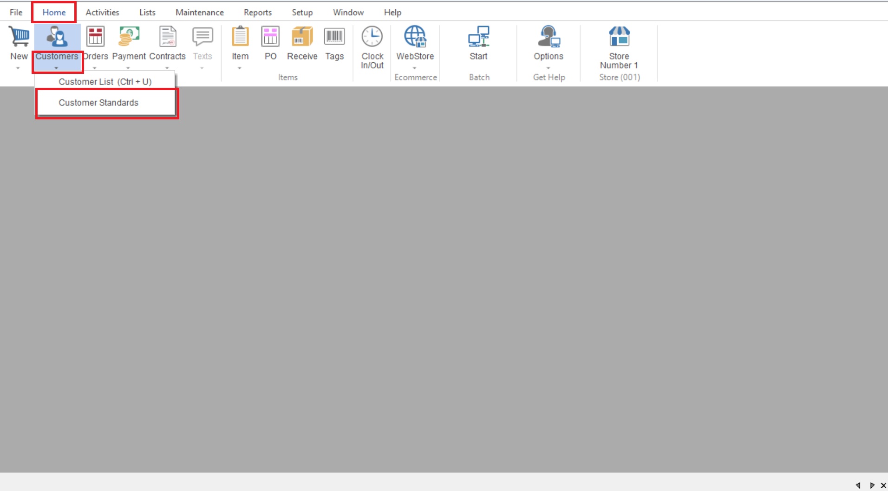Open the Tags barcode icon
Viewport: 888px width, 491px height.
point(334,36)
